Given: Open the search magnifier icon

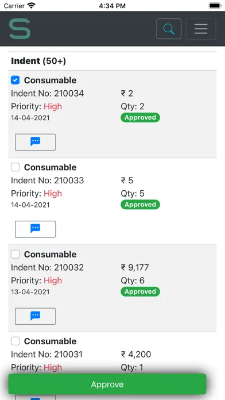Looking at the screenshot, I should [x=169, y=29].
